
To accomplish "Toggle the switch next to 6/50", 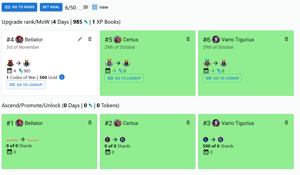I will point(83,7).
